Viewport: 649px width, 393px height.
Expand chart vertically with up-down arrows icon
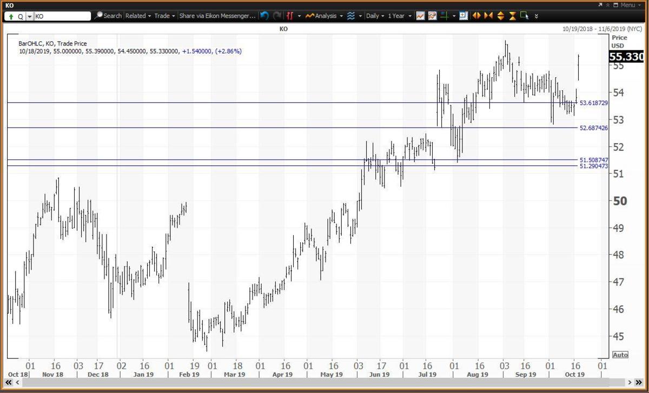500,16
